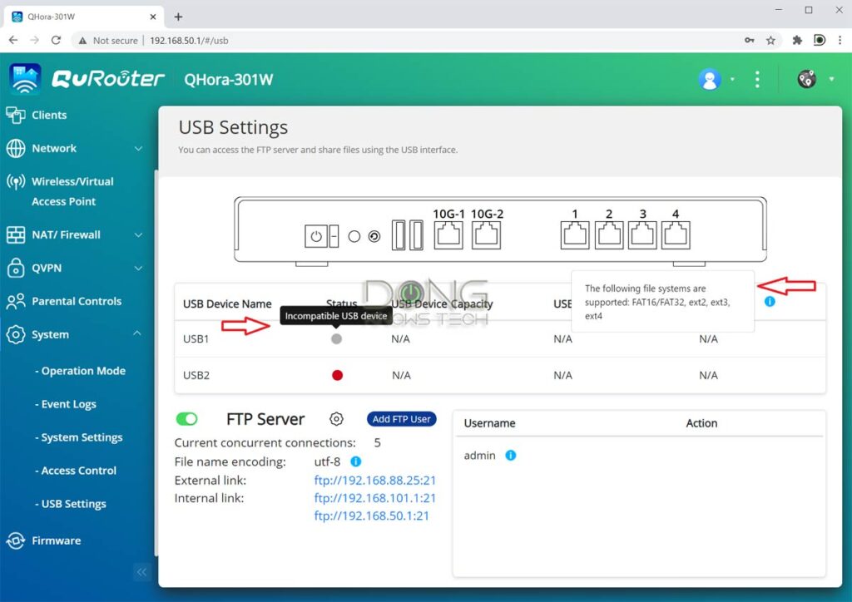The width and height of the screenshot is (852, 602).
Task: Go back in browser history
Action: click(x=13, y=40)
